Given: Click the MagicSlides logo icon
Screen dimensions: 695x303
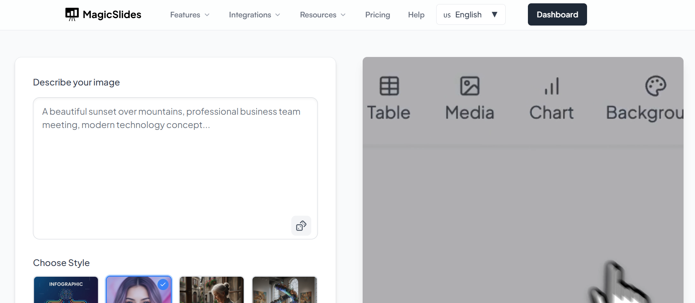Looking at the screenshot, I should [72, 14].
